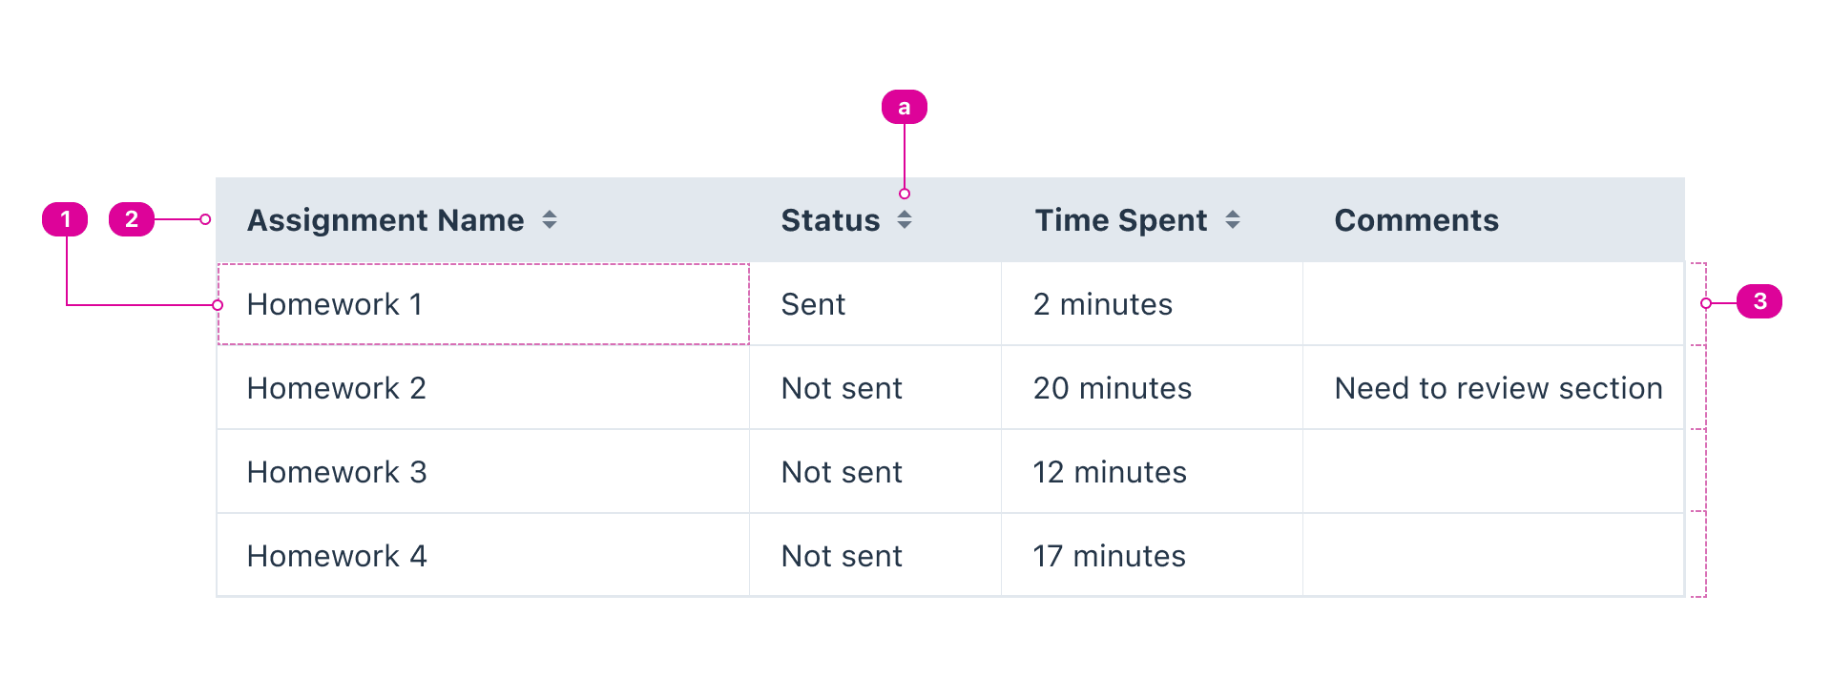Image resolution: width=1832 pixels, height=677 pixels.
Task: Click Homework 2's Not sent status
Action: pos(842,388)
